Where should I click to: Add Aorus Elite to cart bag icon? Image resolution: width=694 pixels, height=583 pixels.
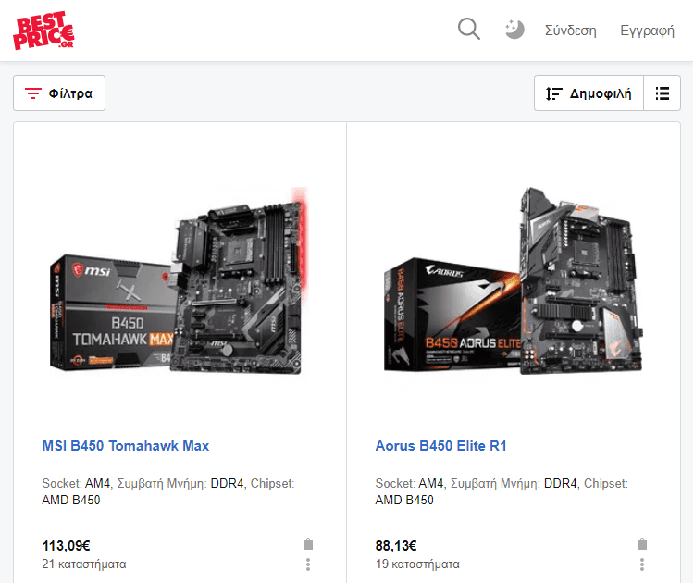(642, 543)
